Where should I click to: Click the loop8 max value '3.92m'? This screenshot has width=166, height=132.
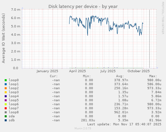(x=156, y=112)
